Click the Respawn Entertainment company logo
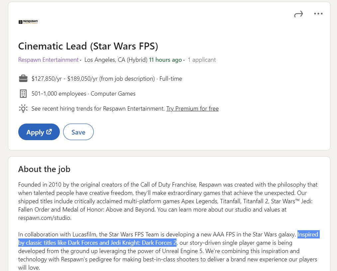The height and width of the screenshot is (271, 337). (x=28, y=22)
